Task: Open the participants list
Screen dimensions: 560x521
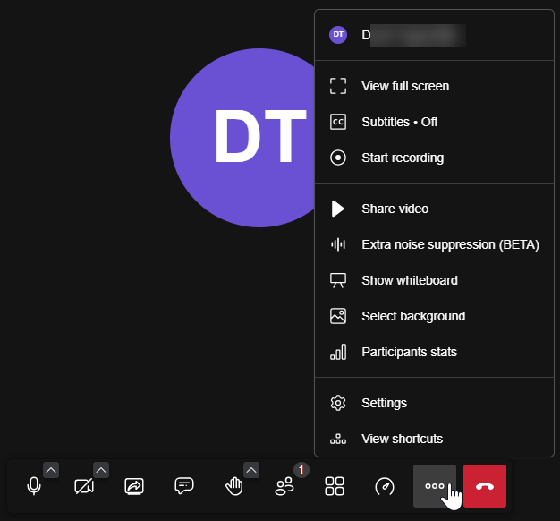Action: pos(284,486)
